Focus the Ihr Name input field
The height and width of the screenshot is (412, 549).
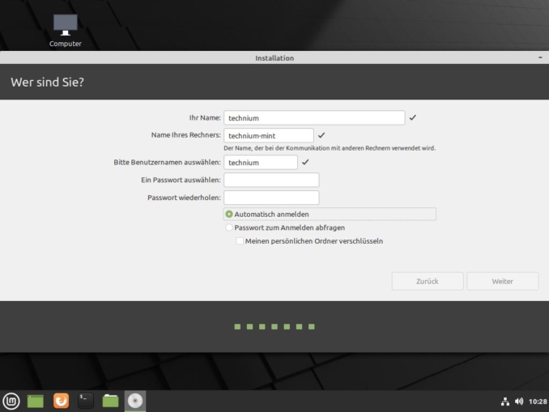click(314, 118)
